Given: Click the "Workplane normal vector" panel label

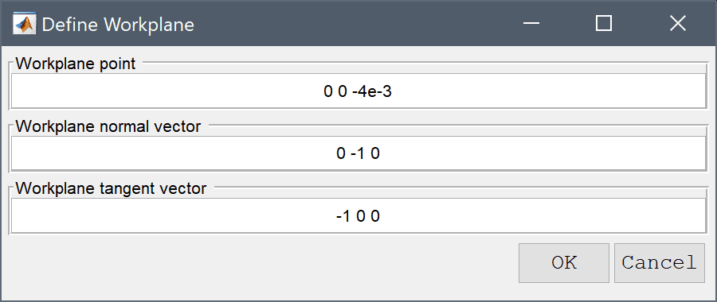Looking at the screenshot, I should [108, 126].
